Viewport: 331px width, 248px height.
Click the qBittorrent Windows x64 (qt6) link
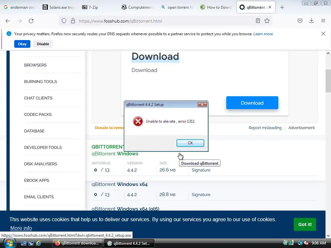click(x=125, y=209)
